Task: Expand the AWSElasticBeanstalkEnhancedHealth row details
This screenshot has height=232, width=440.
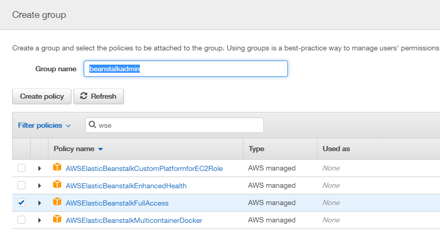Action: pos(39,185)
